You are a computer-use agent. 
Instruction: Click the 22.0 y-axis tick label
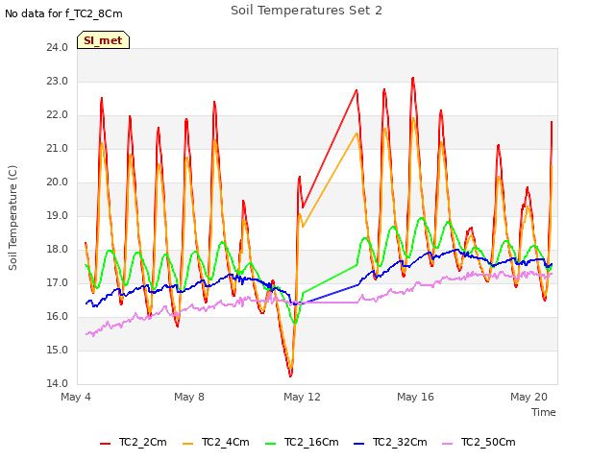coord(58,115)
